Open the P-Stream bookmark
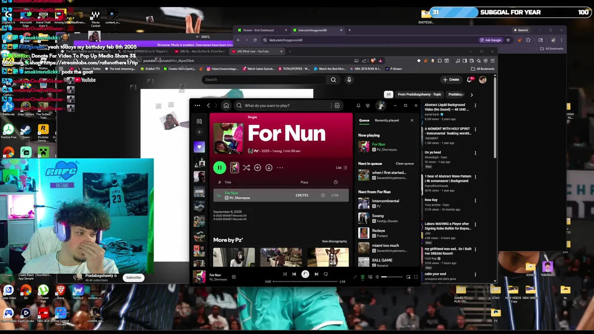The width and height of the screenshot is (594, 334). [x=393, y=69]
